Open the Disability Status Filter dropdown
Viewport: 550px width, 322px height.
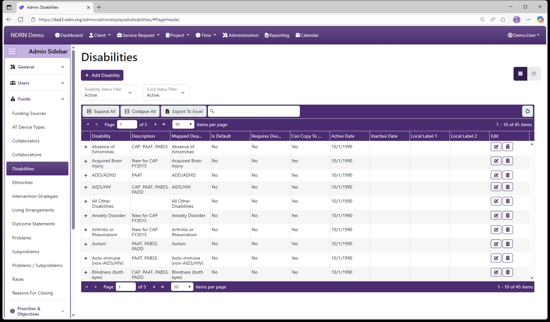108,93
